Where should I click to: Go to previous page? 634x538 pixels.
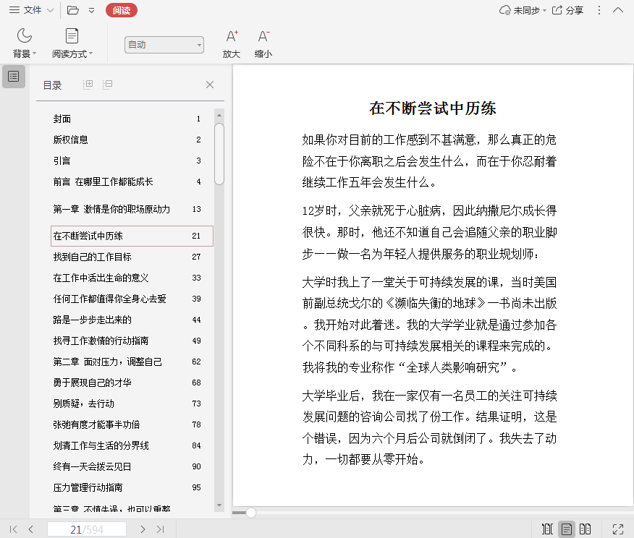point(31,529)
